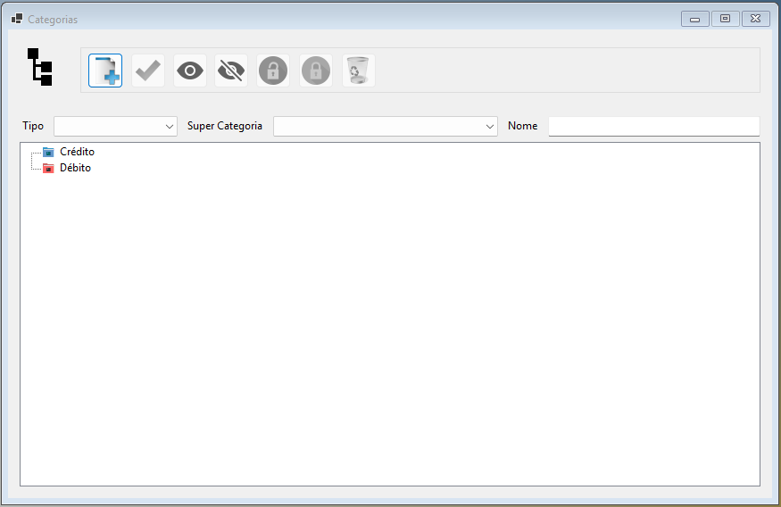The height and width of the screenshot is (507, 781).
Task: Click the red Débito folder icon
Action: pos(48,169)
